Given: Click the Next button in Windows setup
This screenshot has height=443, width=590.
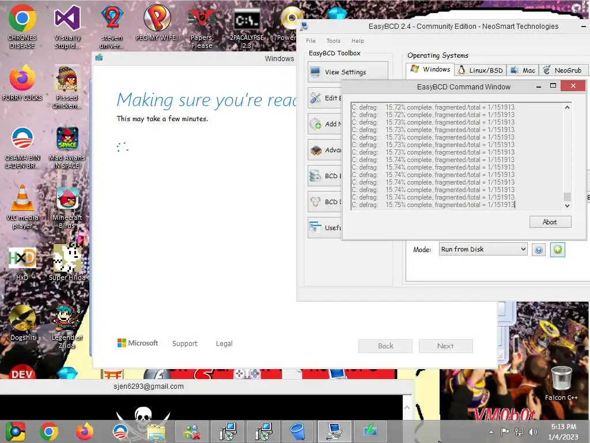Looking at the screenshot, I should coord(445,346).
